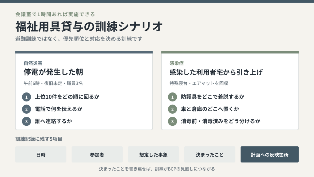
Task: Click the text 午前6時・復旧未定・職員3名
Action: tap(53, 83)
